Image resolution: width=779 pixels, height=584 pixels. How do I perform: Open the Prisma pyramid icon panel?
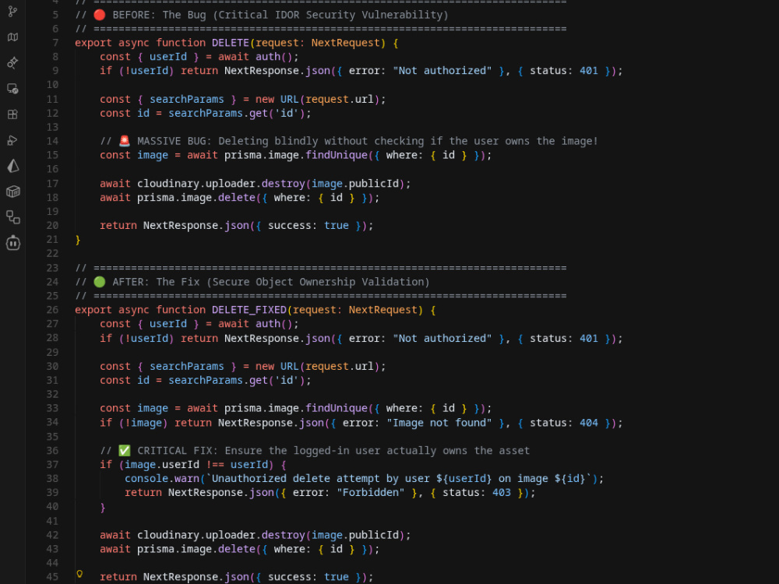pyautogui.click(x=13, y=166)
